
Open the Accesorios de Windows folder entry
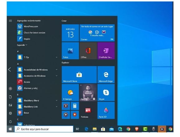click(x=37, y=76)
